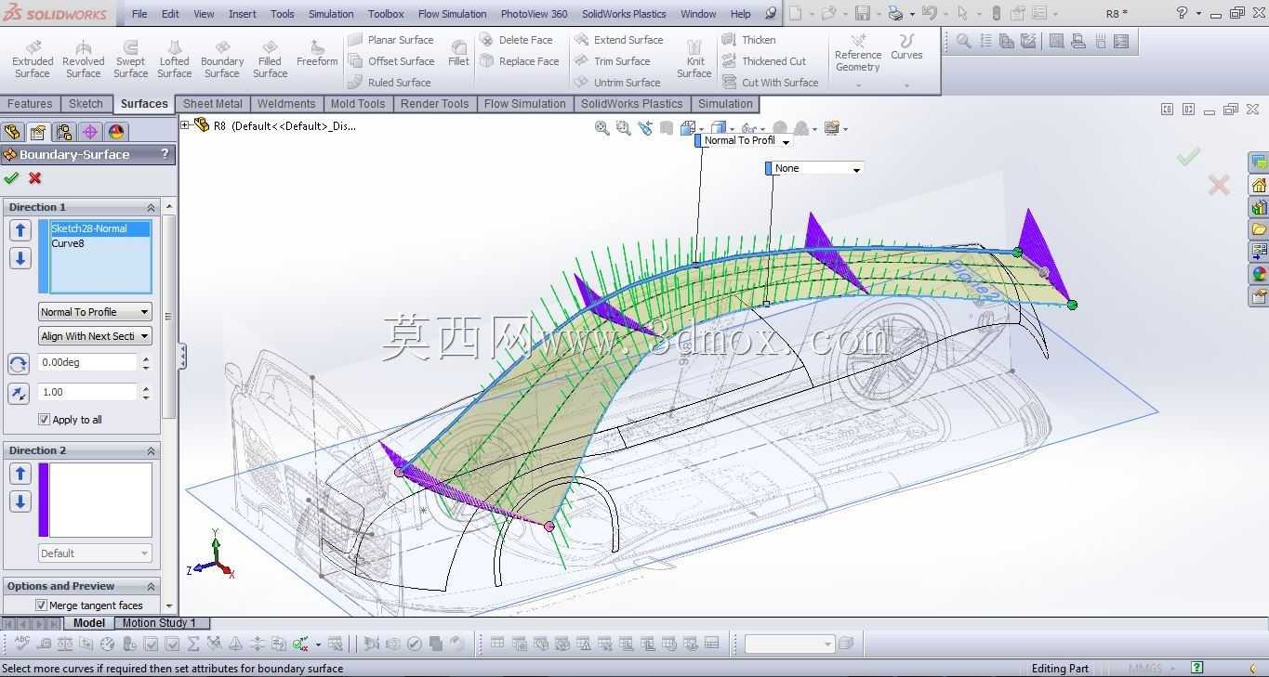Open the Design Library task pane tab

pyautogui.click(x=1259, y=207)
